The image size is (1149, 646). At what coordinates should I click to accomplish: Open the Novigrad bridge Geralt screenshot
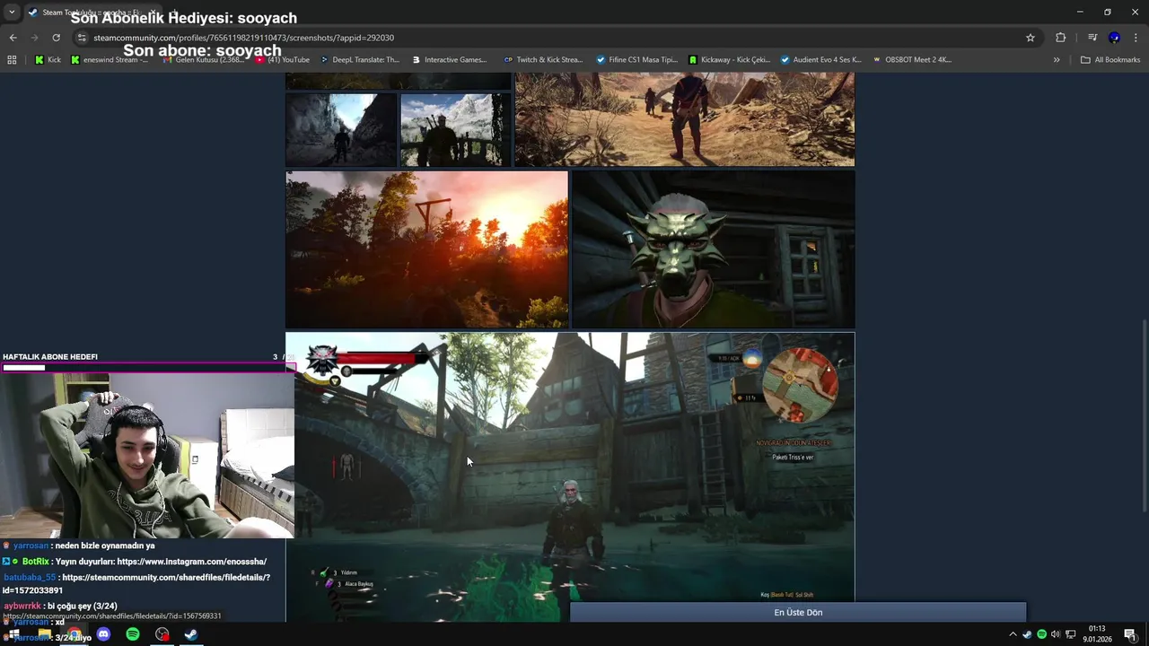point(570,477)
